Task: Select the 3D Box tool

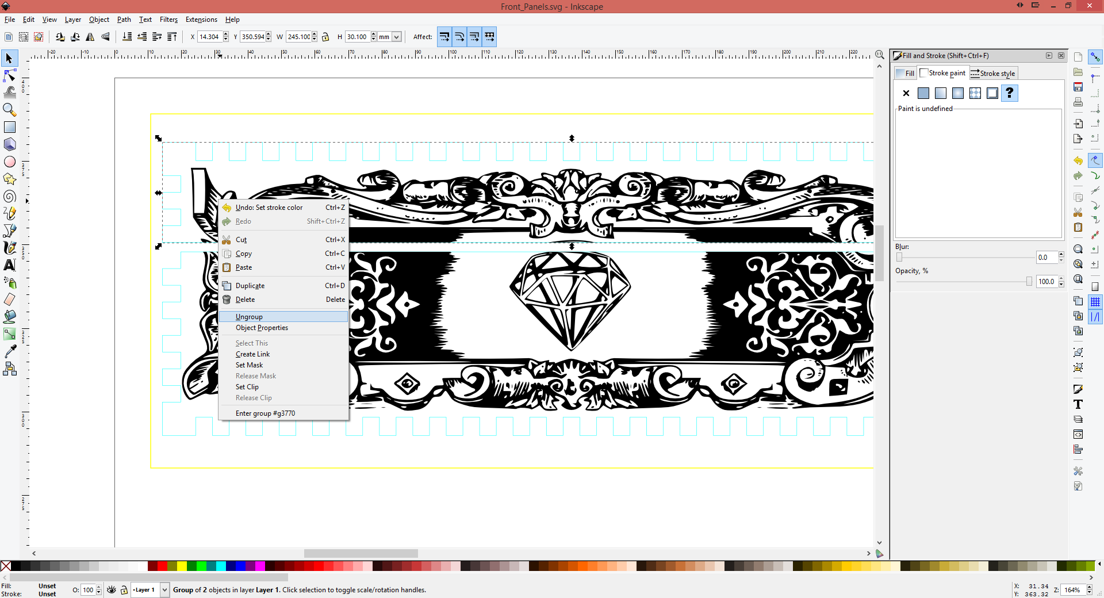Action: 9,144
